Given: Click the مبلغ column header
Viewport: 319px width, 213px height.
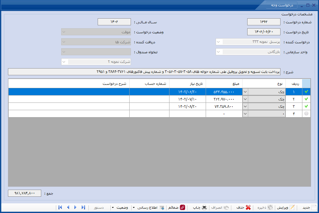Looking at the screenshot, I should 224,84.
